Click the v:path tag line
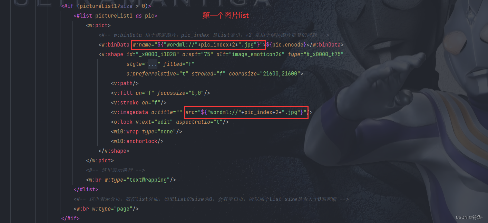 [x=125, y=83]
